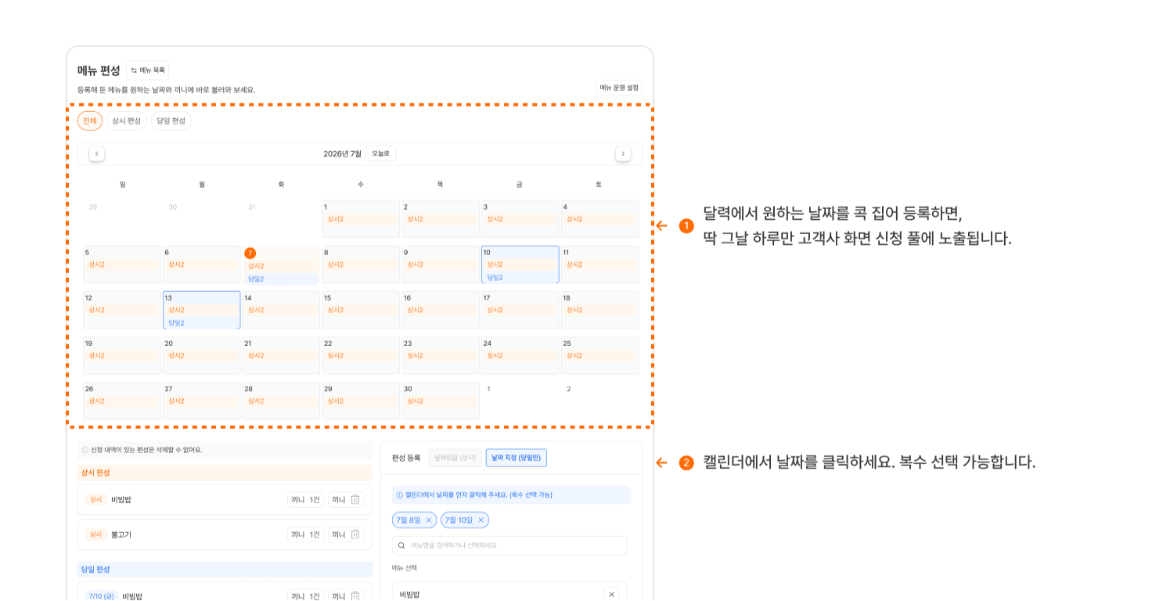Select July 18 in the calendar
Screen dimensions: 1152x601
click(x=599, y=310)
